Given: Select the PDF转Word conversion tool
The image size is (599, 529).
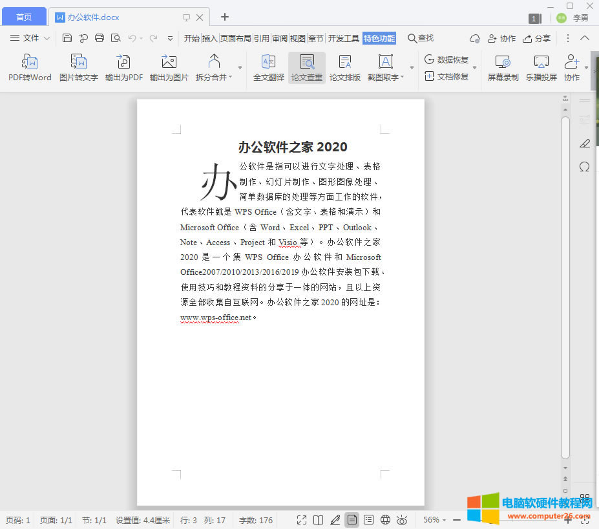Looking at the screenshot, I should coord(29,67).
